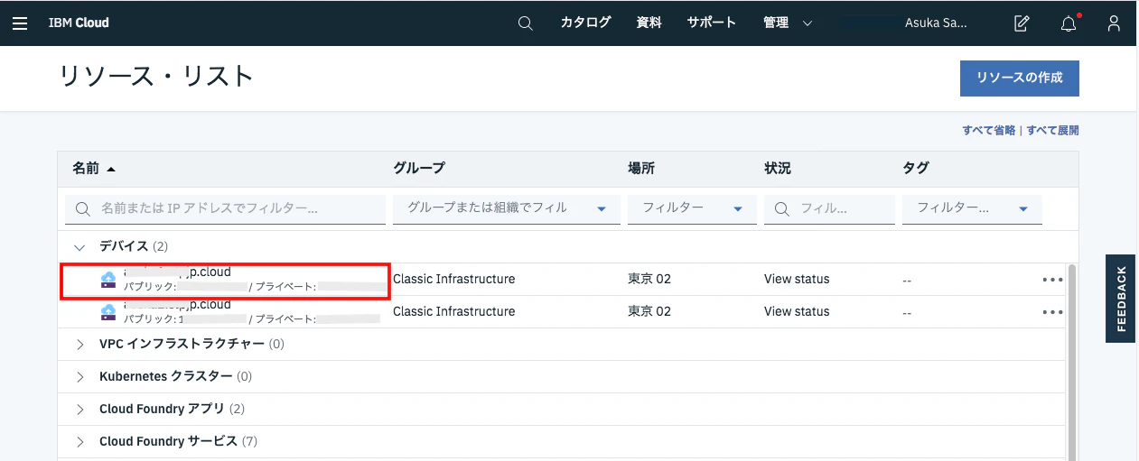Viewport: 1139px width, 461px height.
Task: Click the タグ column header
Action: [x=916, y=168]
